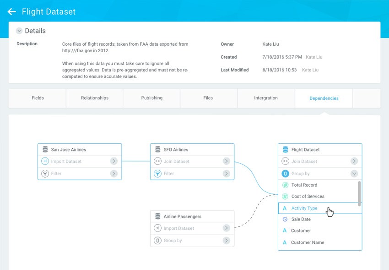Expand Filter arrow in San Jose Airlines
The width and height of the screenshot is (389, 270).
(113, 174)
